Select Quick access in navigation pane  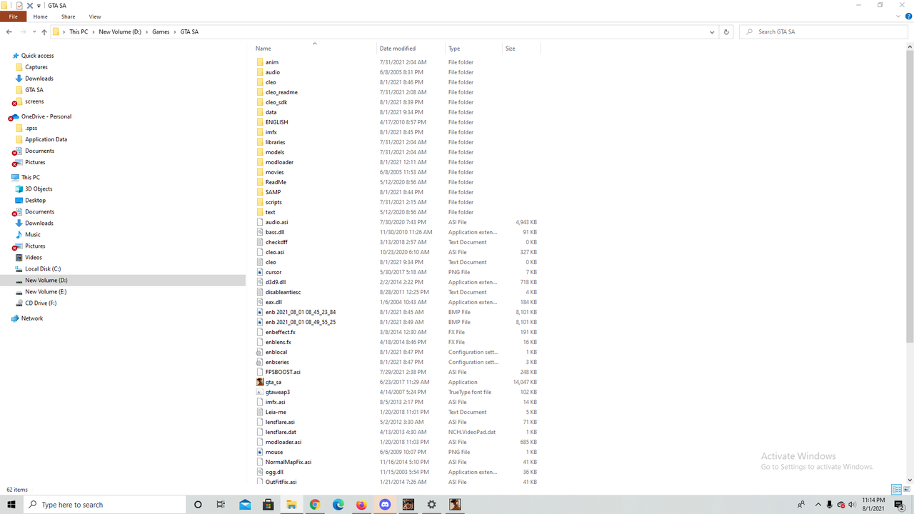pyautogui.click(x=37, y=56)
